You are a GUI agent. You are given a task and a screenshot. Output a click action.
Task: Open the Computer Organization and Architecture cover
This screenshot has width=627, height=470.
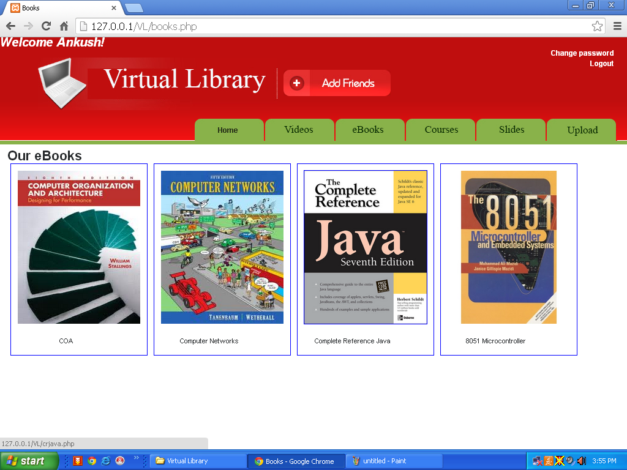click(79, 247)
